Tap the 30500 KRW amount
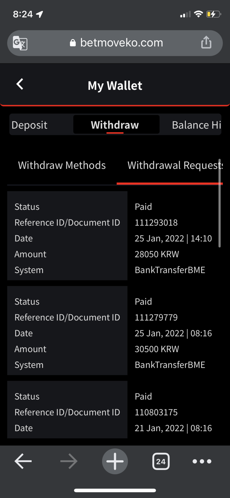Viewport: 230px width, 498px height. coord(157,349)
